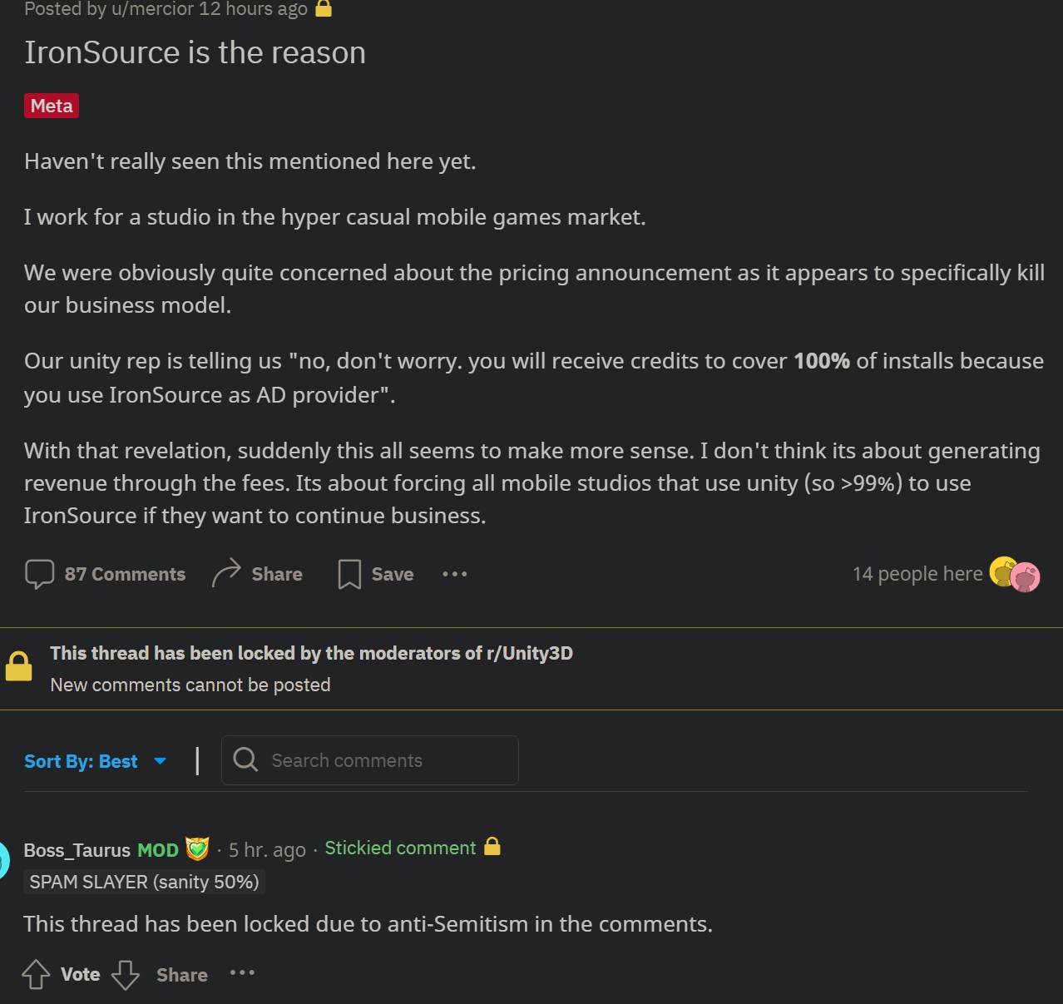Screen dimensions: 1063x1004
Task: Click the bookmark Save icon
Action: click(349, 574)
